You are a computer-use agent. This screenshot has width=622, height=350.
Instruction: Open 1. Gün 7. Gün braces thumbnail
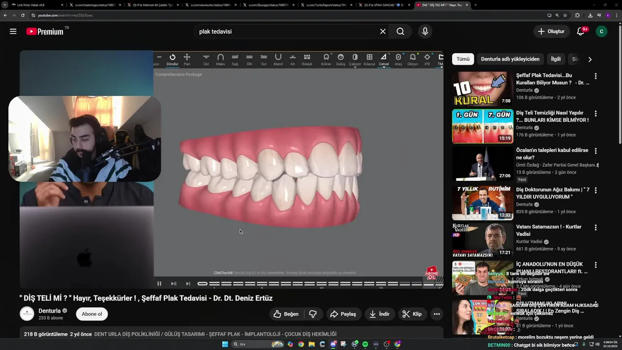(x=483, y=126)
